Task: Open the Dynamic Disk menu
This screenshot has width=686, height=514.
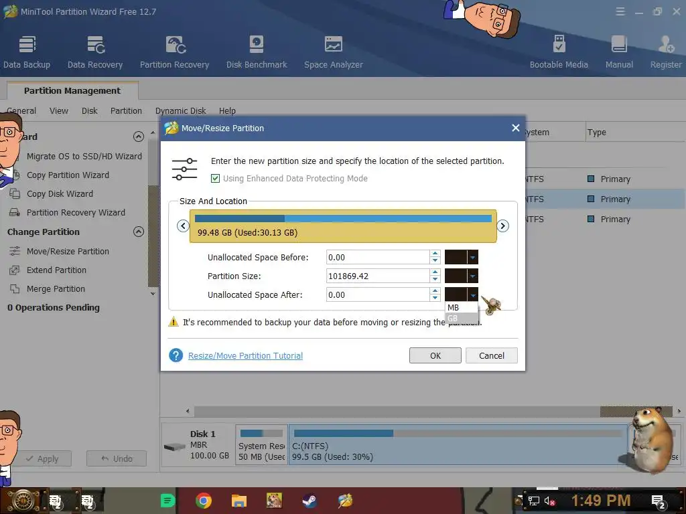Action: pyautogui.click(x=180, y=110)
